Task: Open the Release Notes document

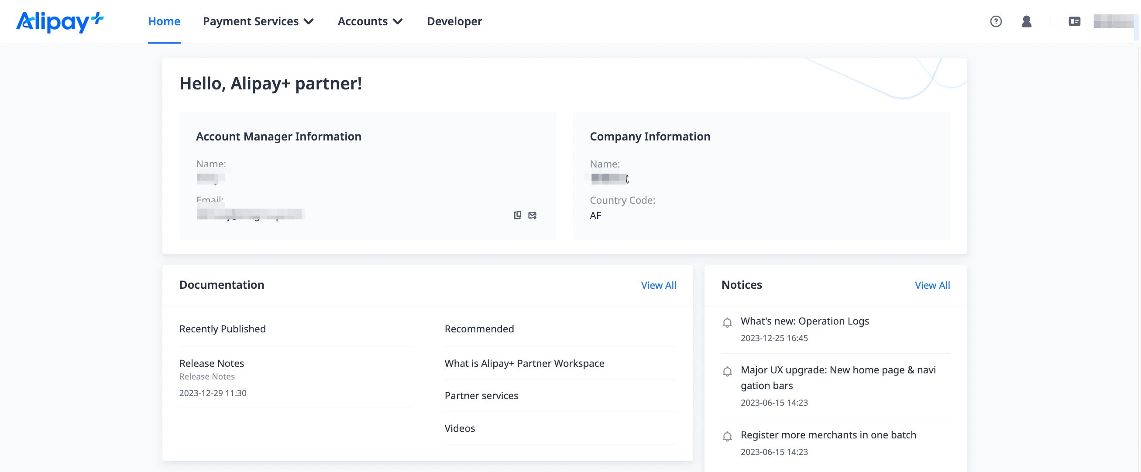Action: coord(212,363)
